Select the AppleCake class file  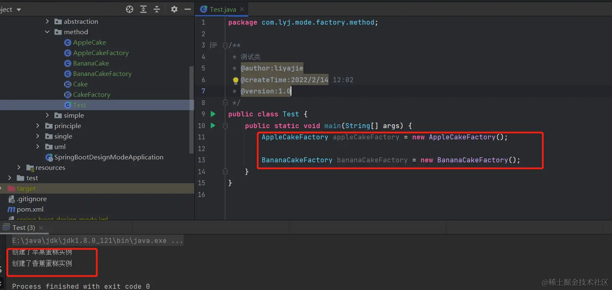click(89, 42)
